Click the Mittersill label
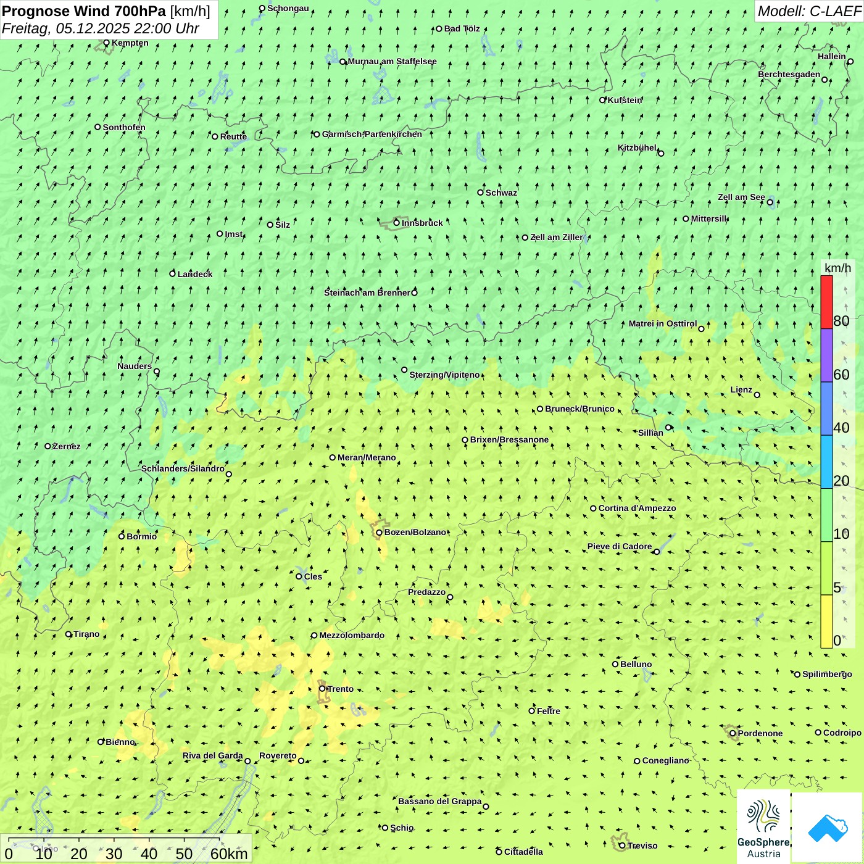The width and height of the screenshot is (864, 864). tap(708, 218)
